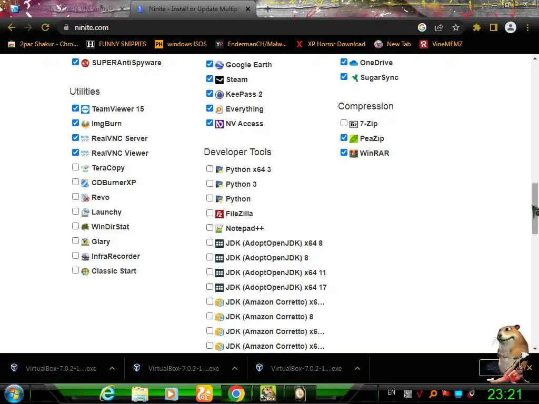Click the Glary label
The image size is (539, 404).
click(101, 242)
